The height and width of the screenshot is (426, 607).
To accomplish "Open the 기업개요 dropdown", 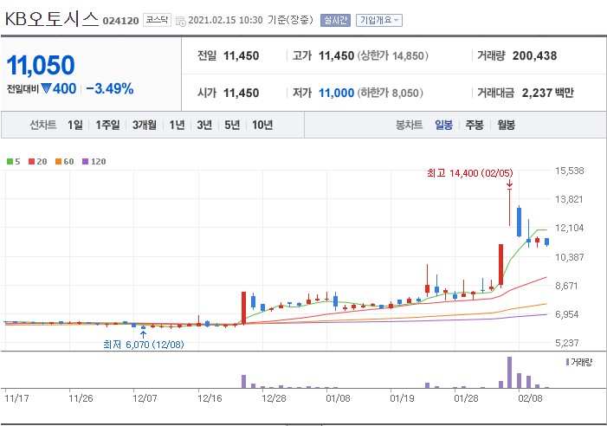I will 379,20.
